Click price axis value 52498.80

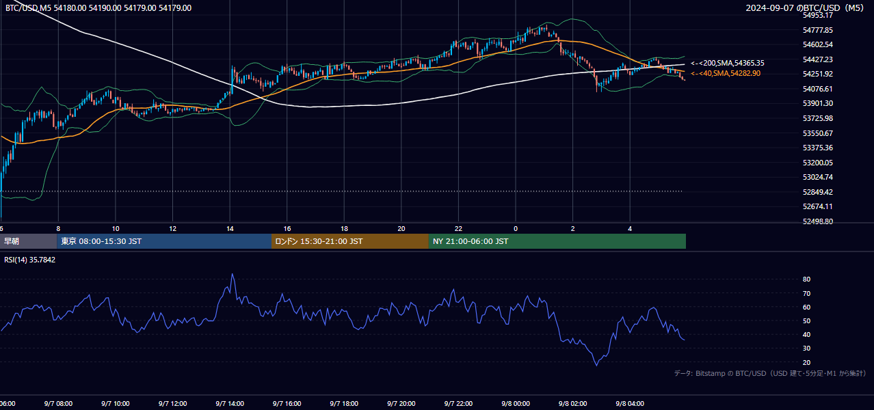click(818, 221)
